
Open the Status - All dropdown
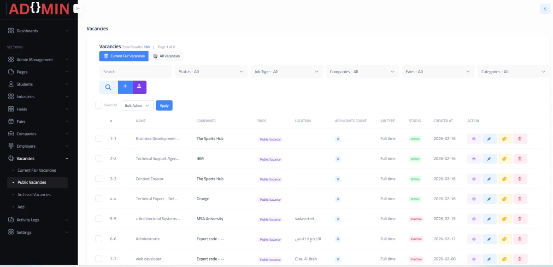point(211,72)
